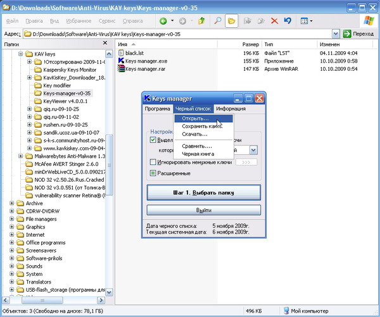Toggle the Выделять checkbox in settings
This screenshot has width=380, height=317.
coord(153,140)
